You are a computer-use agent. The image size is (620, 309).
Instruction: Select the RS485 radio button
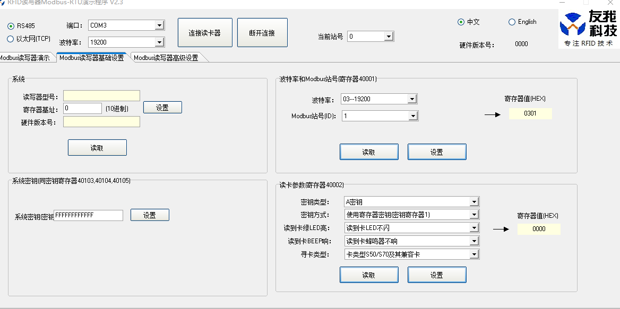[x=12, y=25]
